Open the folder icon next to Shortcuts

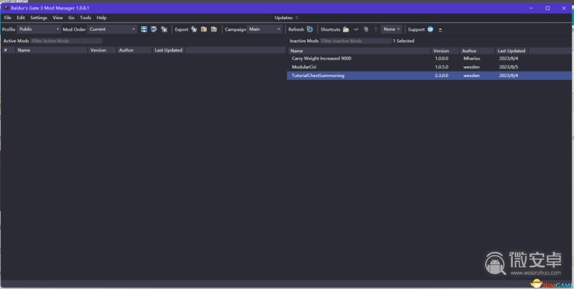(x=346, y=29)
